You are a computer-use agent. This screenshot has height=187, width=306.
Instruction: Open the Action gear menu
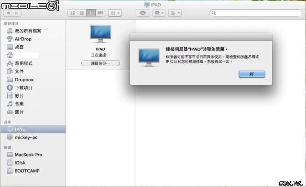tap(159, 13)
